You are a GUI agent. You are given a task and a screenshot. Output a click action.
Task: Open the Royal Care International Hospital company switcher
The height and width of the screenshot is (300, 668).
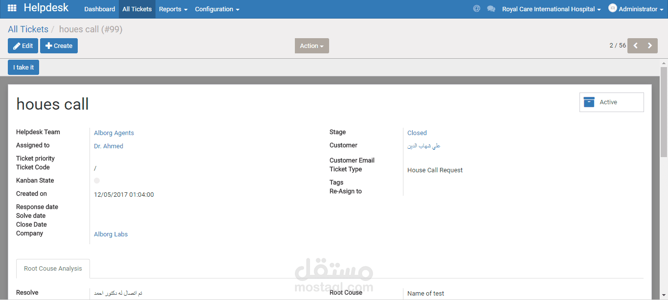click(x=551, y=9)
